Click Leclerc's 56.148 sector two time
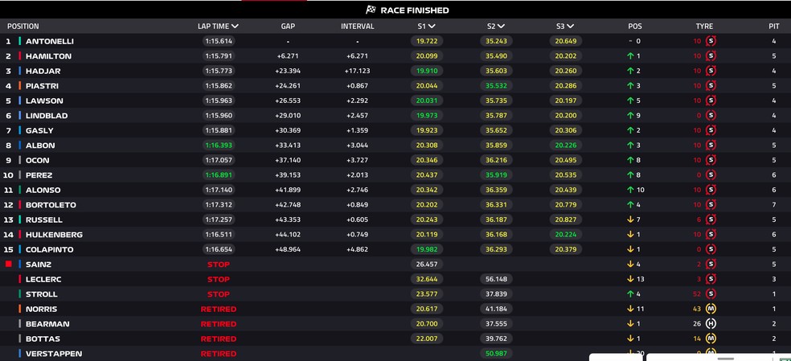 [x=496, y=279]
